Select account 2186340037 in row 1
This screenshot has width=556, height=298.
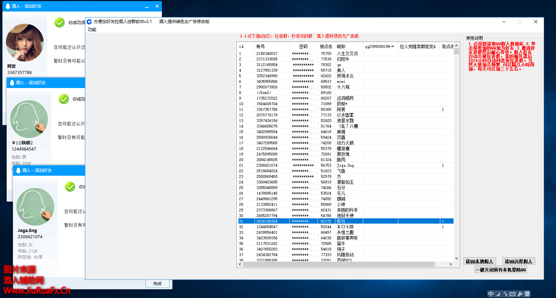pos(345,53)
